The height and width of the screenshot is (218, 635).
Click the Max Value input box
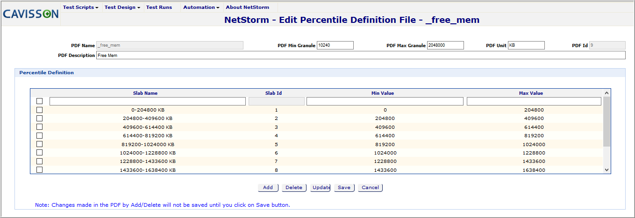click(534, 101)
